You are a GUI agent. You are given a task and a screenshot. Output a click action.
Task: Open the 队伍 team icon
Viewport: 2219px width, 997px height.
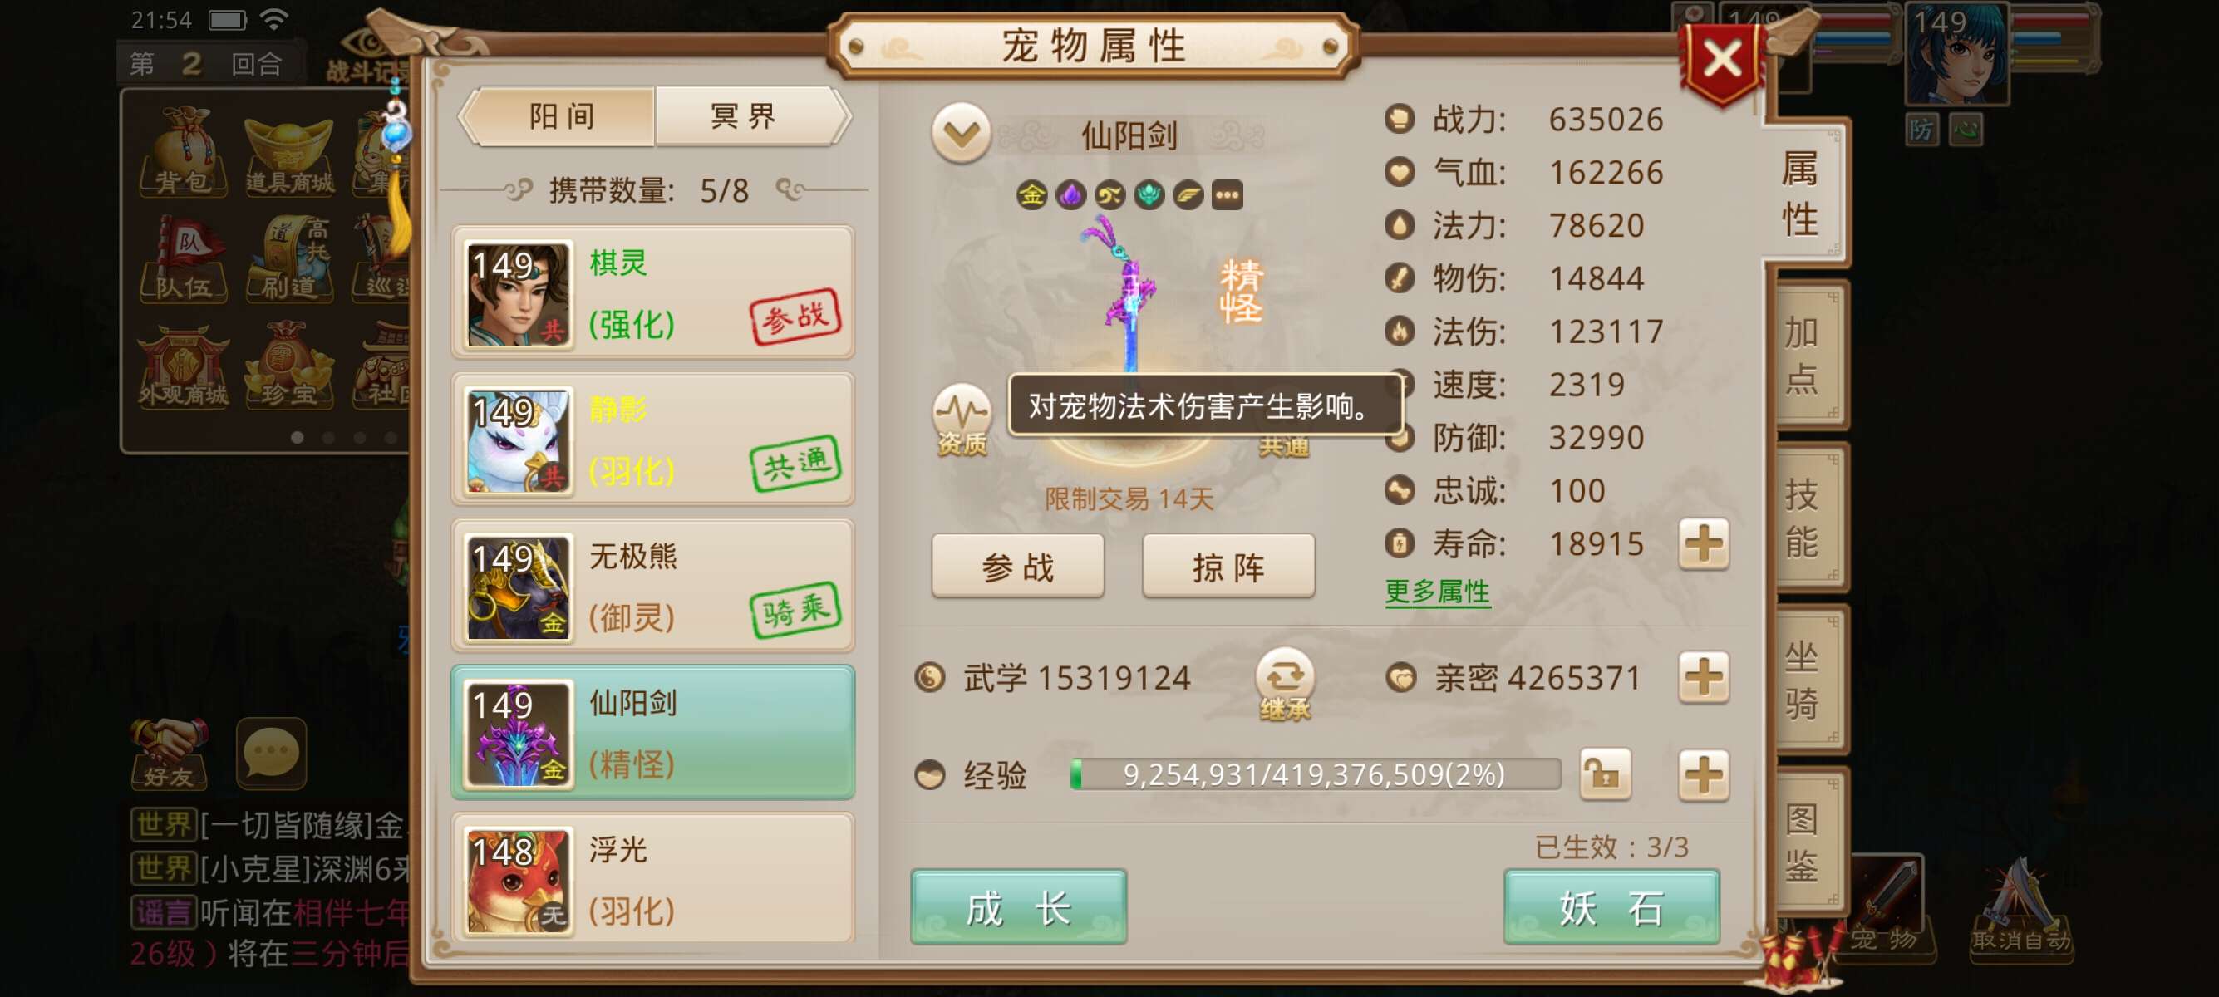click(184, 259)
